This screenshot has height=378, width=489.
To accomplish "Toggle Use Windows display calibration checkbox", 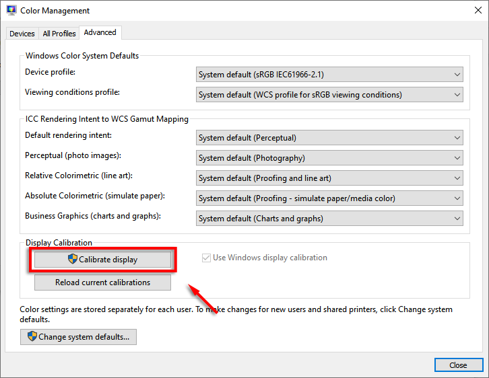I will pos(207,258).
